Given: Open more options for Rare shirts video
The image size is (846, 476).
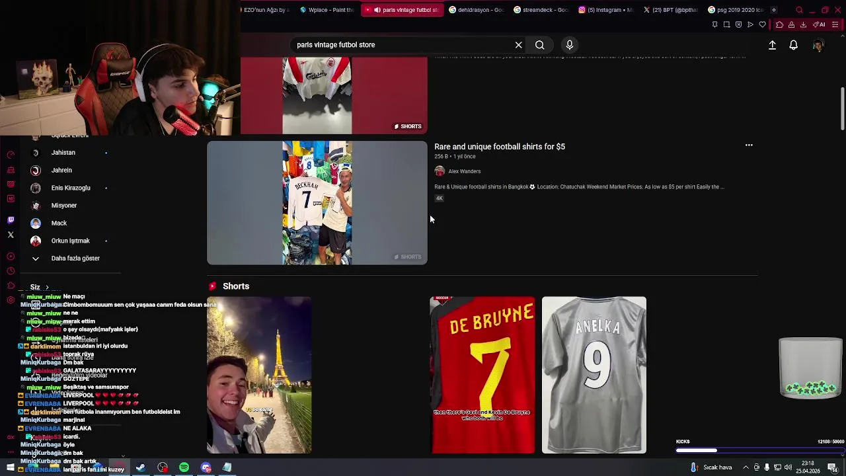Looking at the screenshot, I should [749, 145].
